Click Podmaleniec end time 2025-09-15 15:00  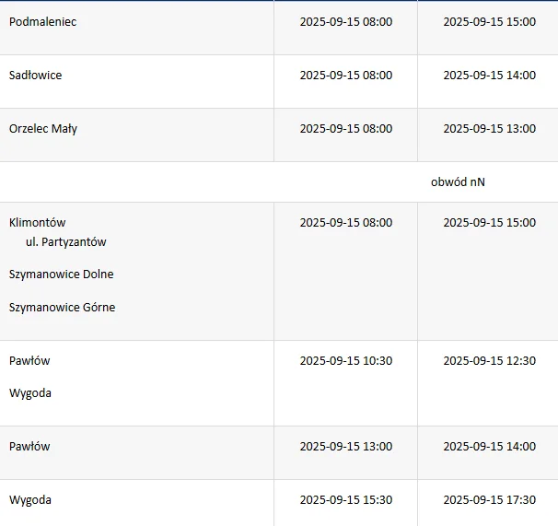pos(489,22)
